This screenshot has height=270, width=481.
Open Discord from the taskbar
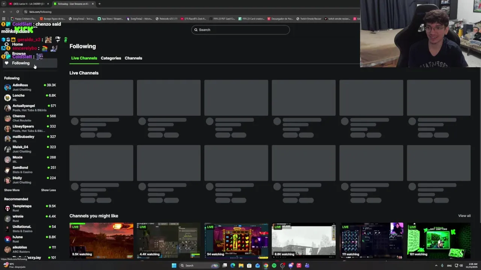click(x=290, y=265)
